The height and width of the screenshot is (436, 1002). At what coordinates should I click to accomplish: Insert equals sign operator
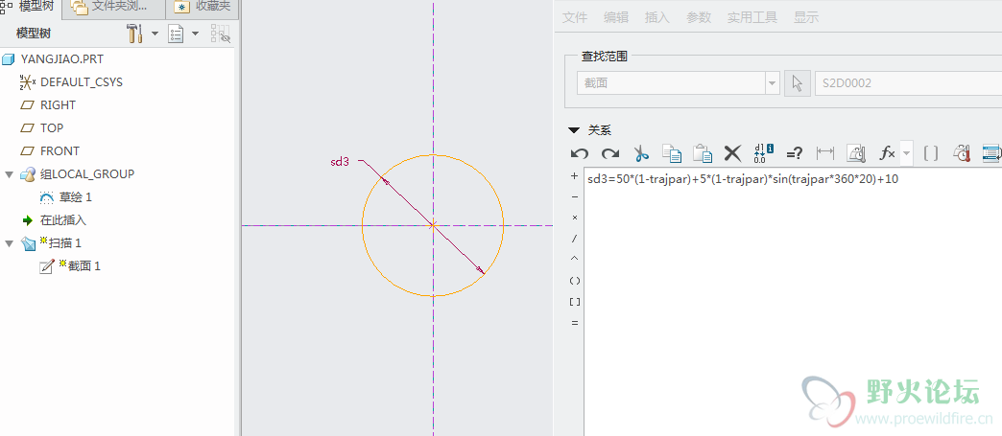coord(575,323)
